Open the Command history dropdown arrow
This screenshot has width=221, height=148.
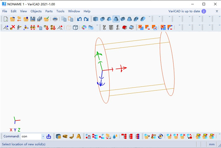click(x=43, y=136)
